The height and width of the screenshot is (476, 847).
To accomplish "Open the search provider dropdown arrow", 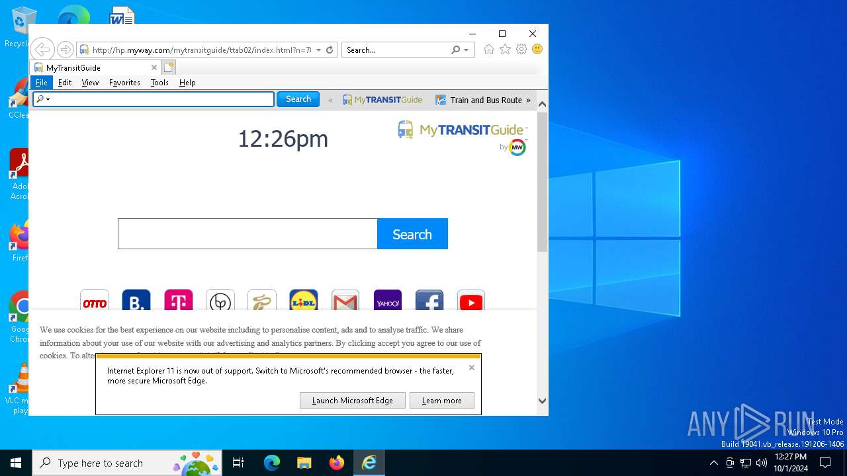I will [466, 50].
